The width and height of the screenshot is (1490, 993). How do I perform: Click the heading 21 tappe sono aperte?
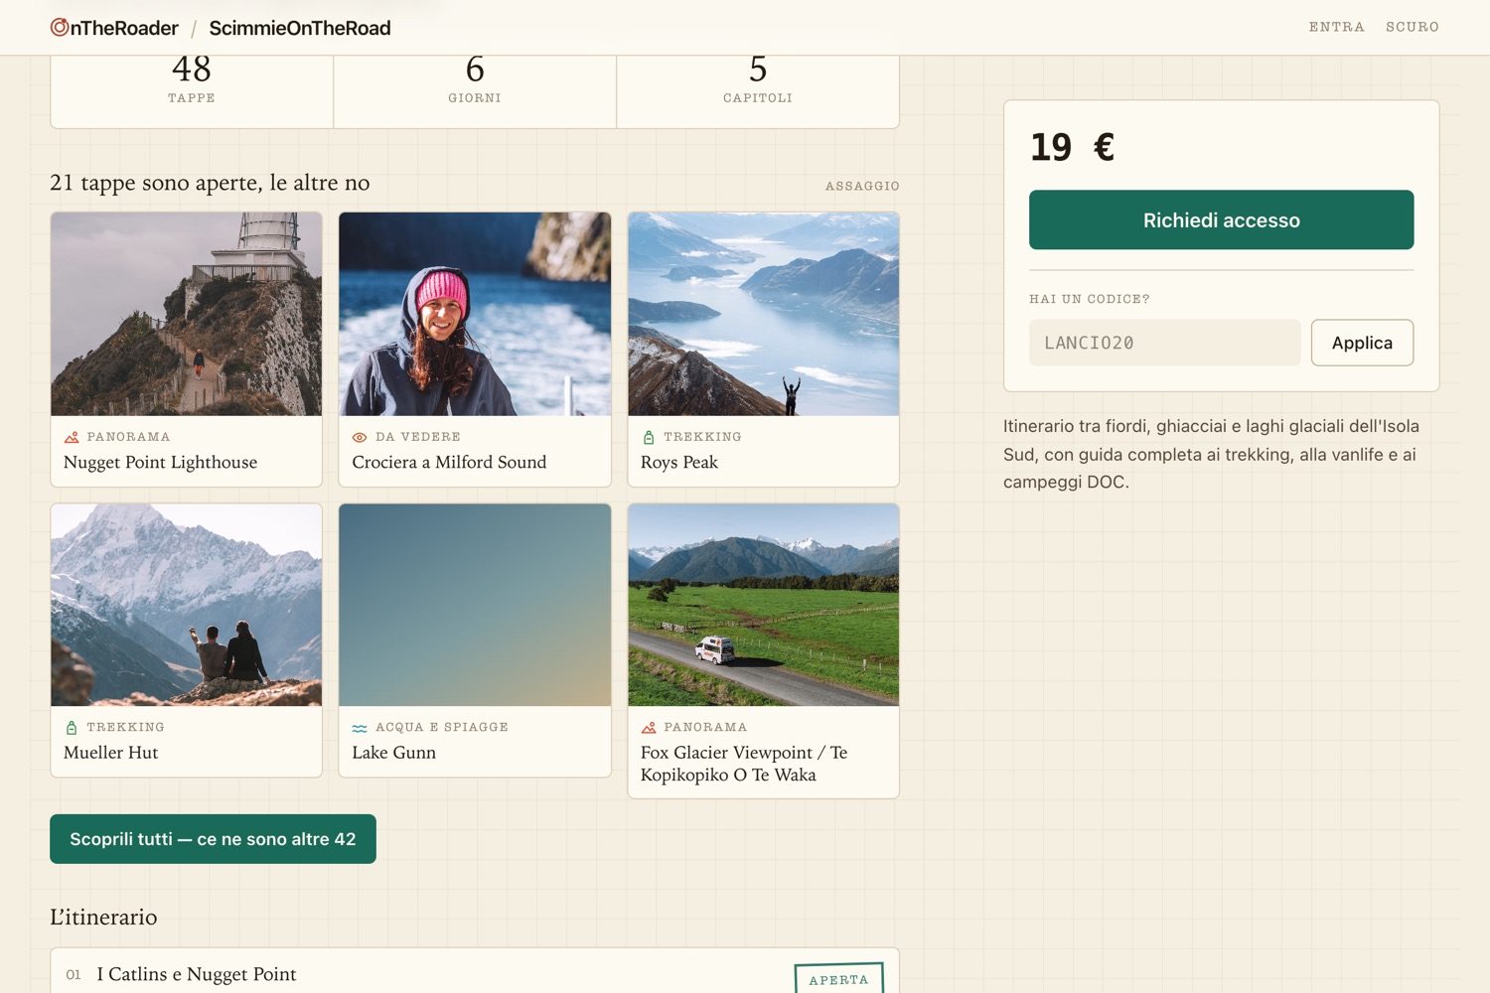coord(210,183)
